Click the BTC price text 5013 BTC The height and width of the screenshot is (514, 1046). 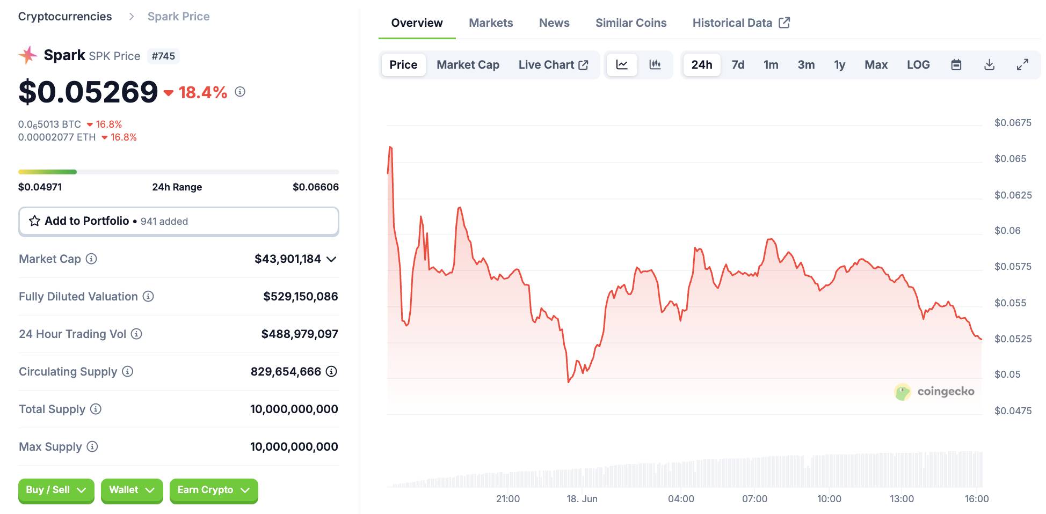click(49, 124)
